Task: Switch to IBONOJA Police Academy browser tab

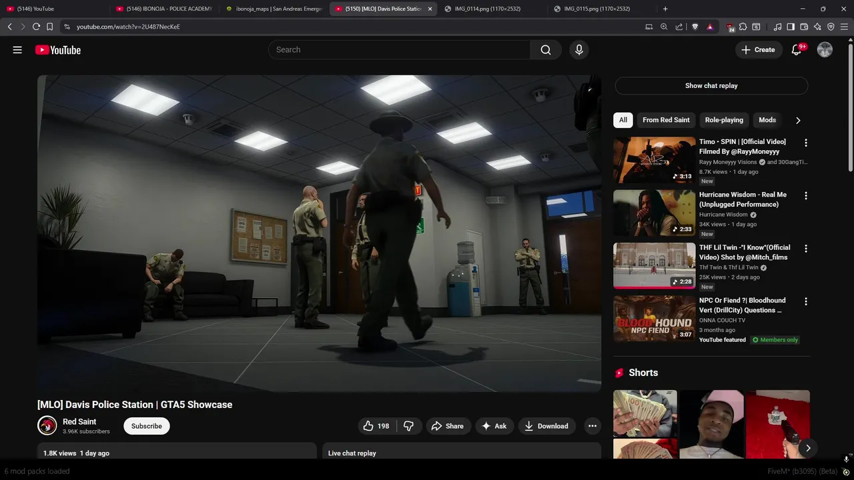Action: click(x=164, y=9)
